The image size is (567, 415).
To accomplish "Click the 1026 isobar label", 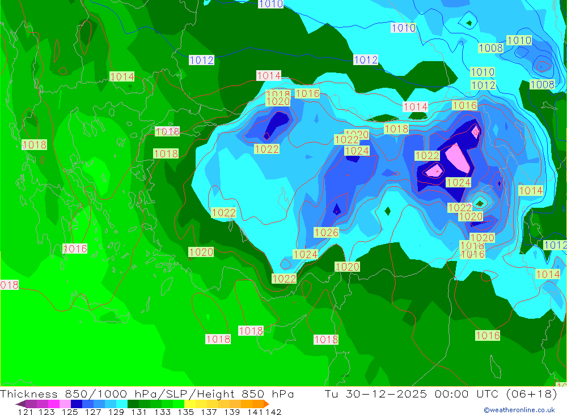I will (x=327, y=232).
